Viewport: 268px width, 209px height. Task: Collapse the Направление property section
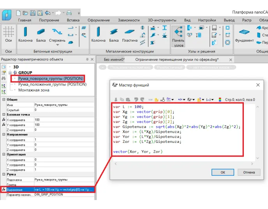(4, 134)
